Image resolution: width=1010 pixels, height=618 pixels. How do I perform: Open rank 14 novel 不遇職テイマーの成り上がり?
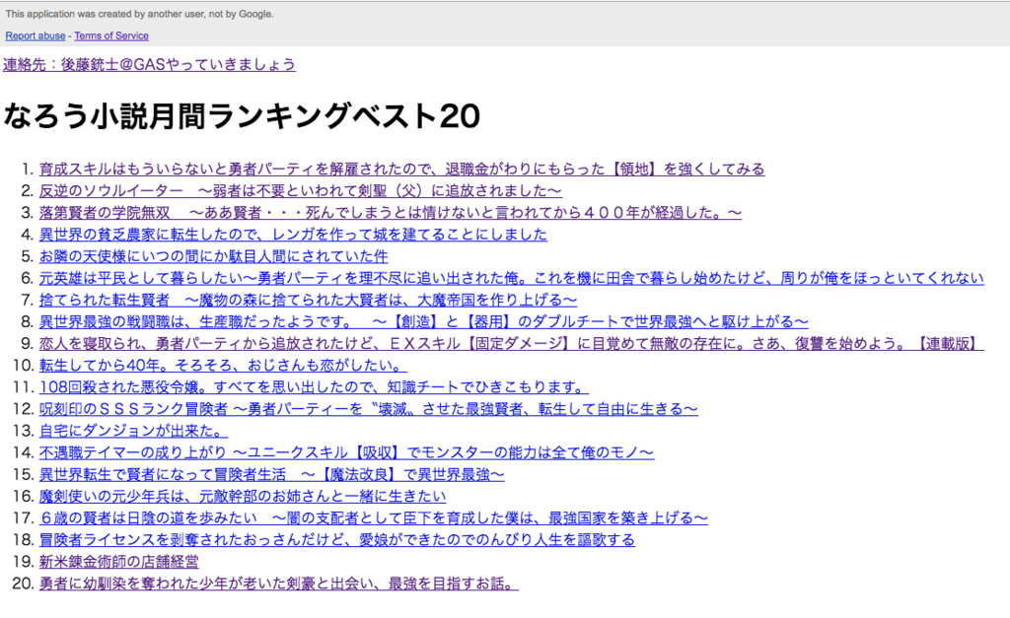pyautogui.click(x=346, y=453)
